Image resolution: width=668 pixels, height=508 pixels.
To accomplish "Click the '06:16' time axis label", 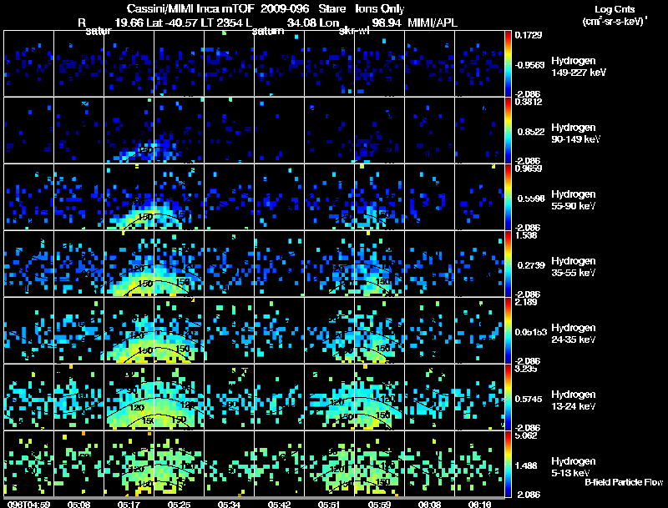I will pos(479,505).
